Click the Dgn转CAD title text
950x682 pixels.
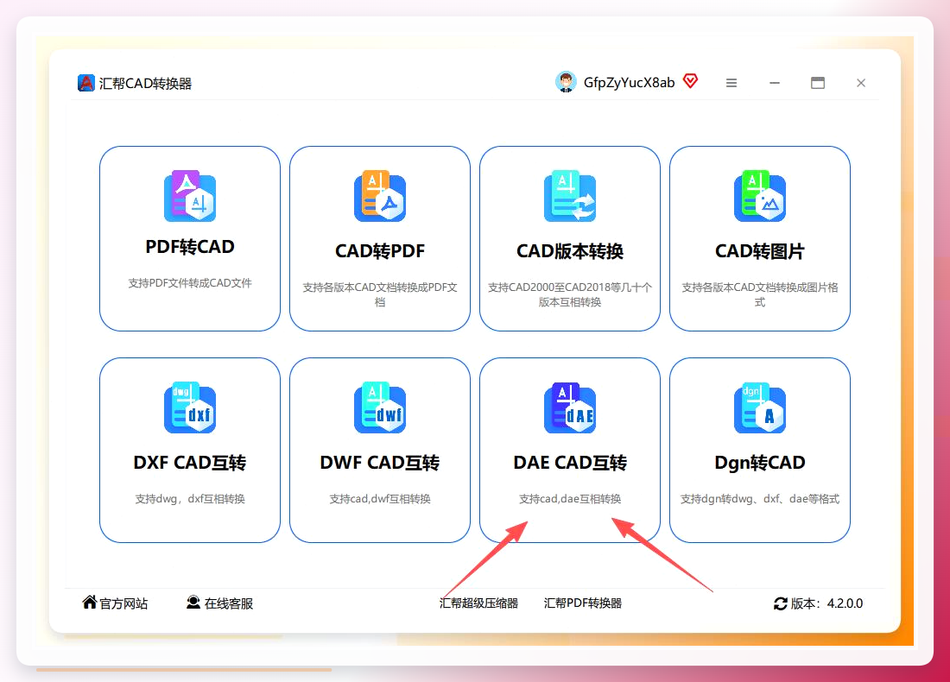(x=760, y=463)
